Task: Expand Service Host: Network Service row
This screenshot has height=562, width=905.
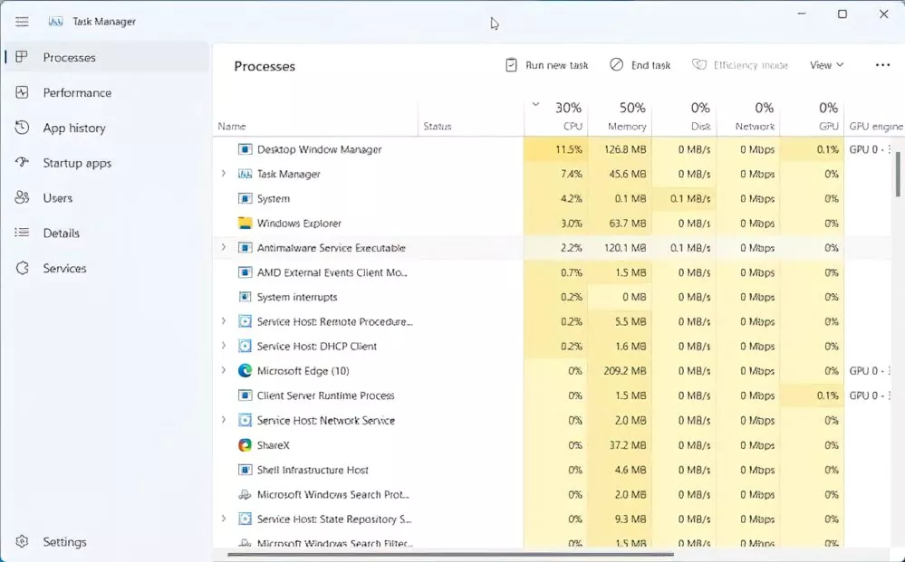Action: 224,420
